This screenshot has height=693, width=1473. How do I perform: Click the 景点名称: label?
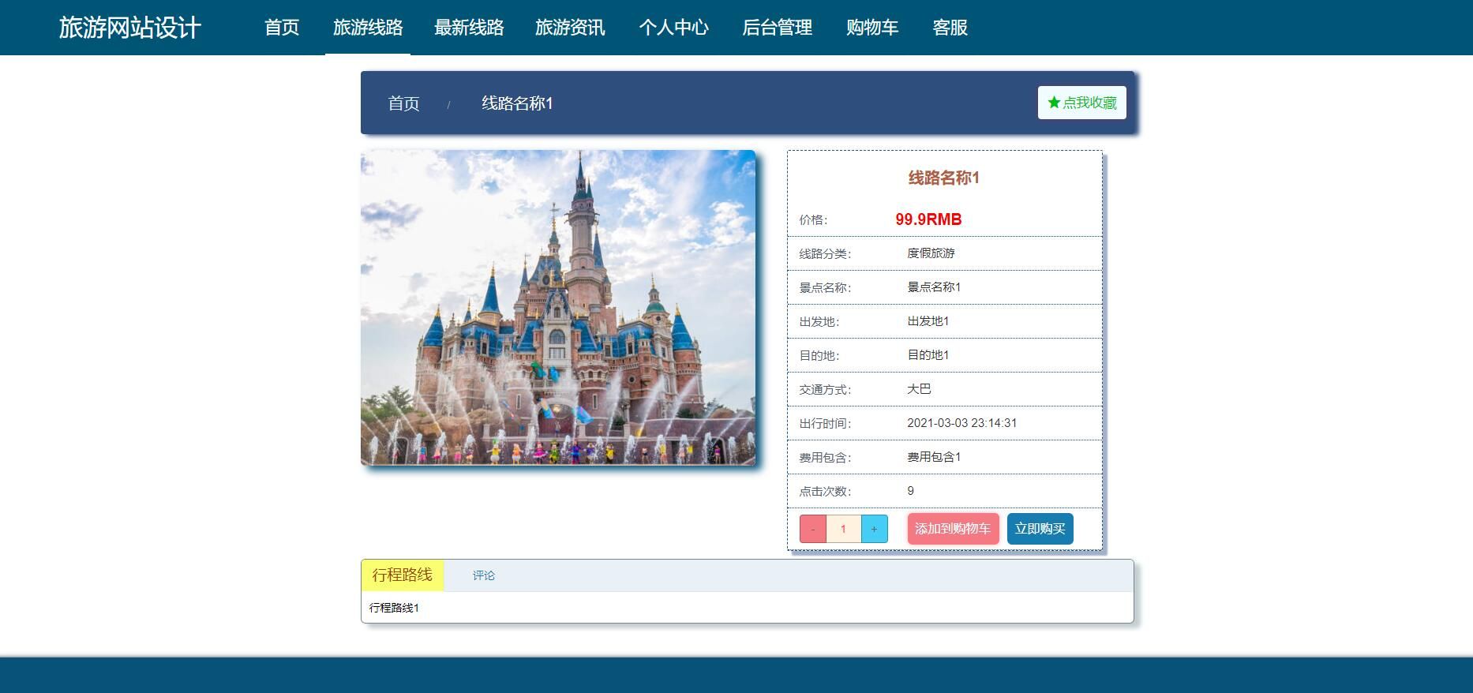[x=825, y=288]
